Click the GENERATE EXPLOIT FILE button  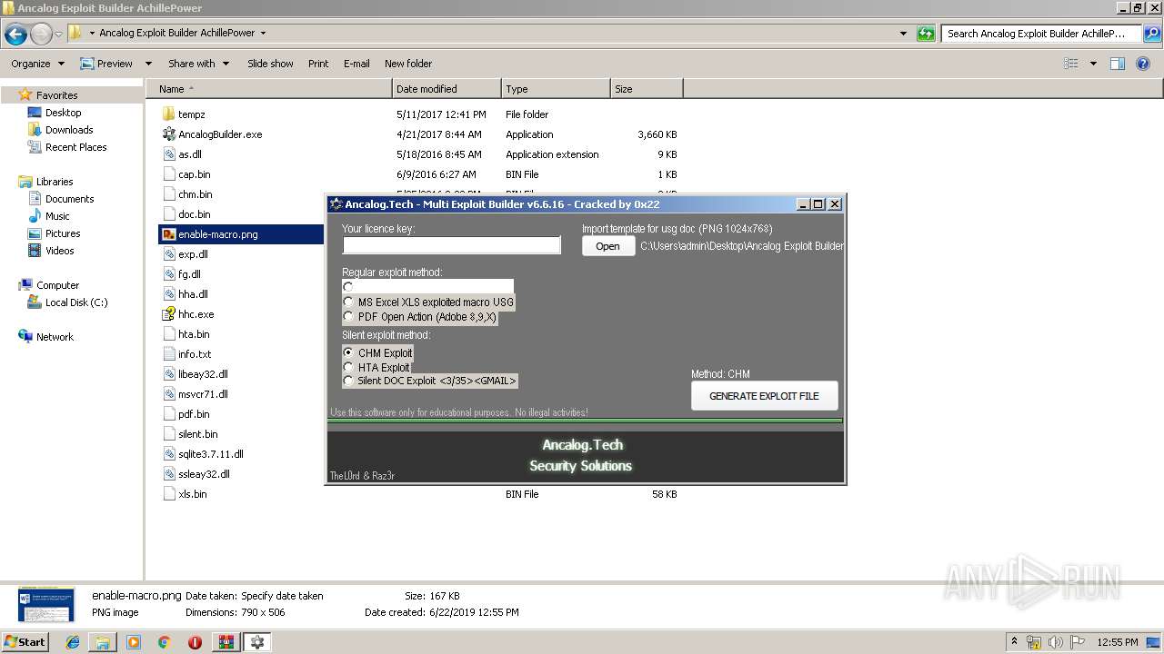764,396
